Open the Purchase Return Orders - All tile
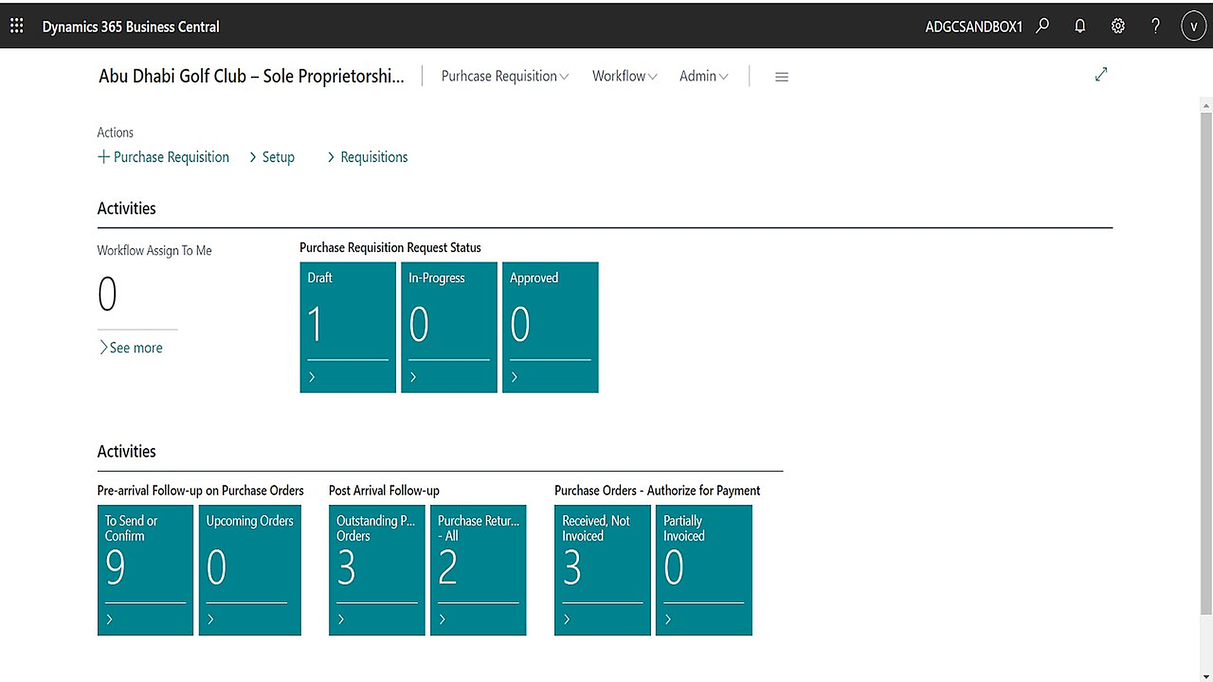 pyautogui.click(x=478, y=570)
